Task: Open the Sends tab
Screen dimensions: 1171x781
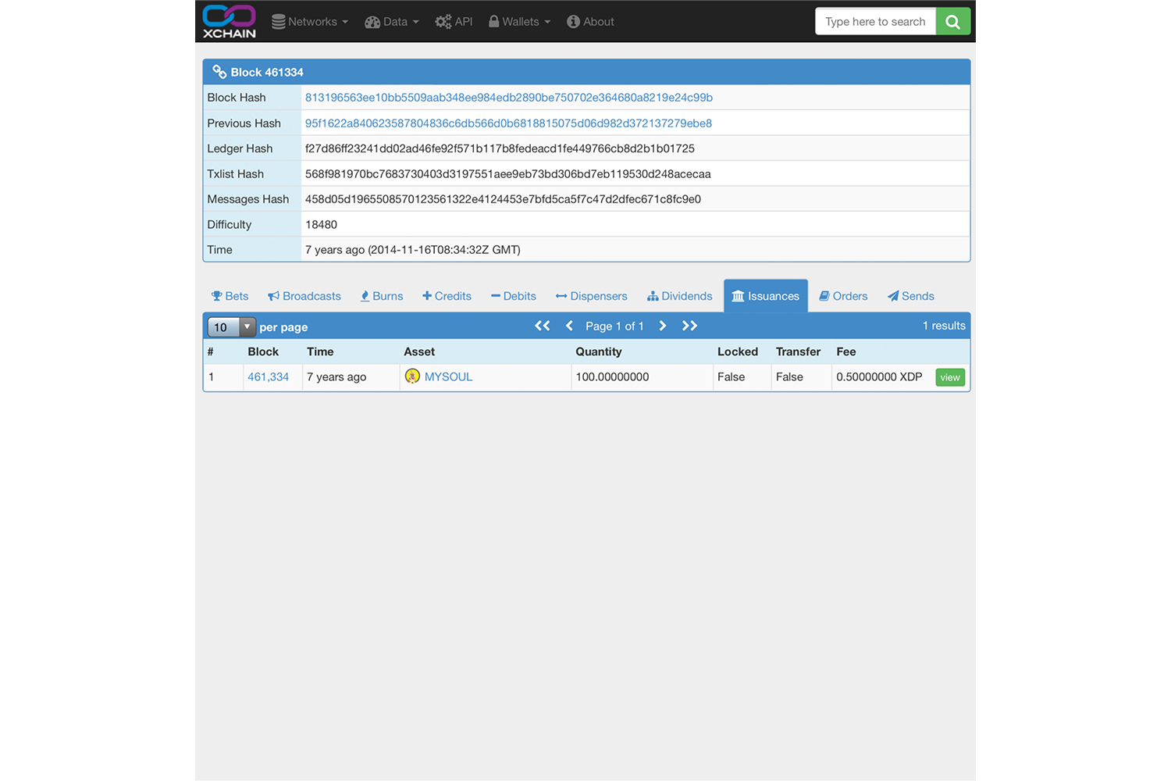Action: 910,296
